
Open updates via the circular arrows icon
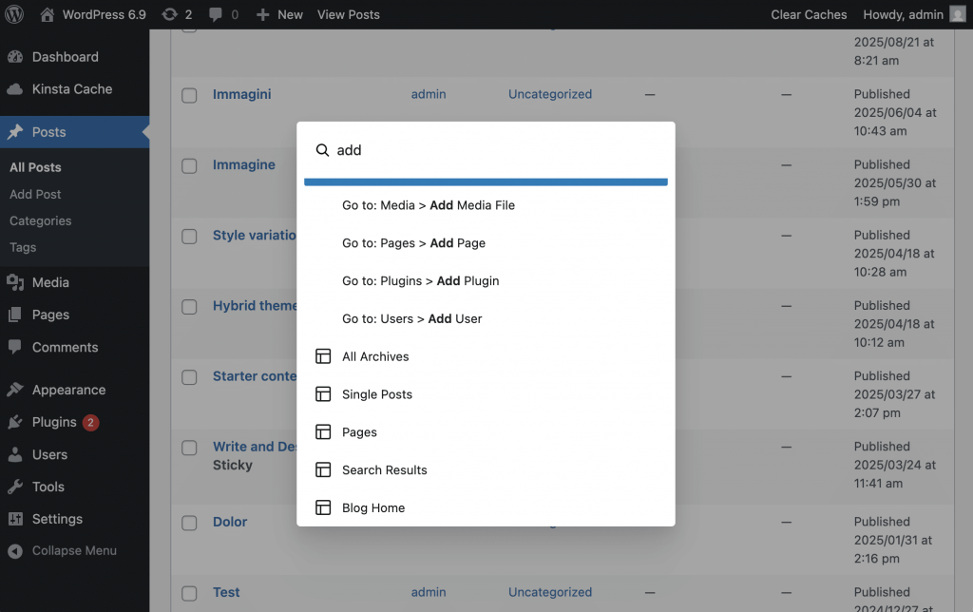tap(178, 14)
